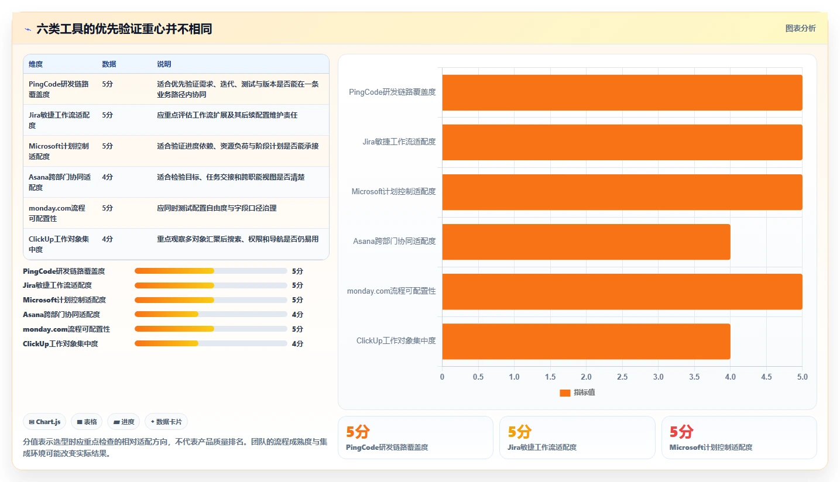Select the 数据卡片 tag chip
This screenshot has width=840, height=482.
click(x=166, y=422)
